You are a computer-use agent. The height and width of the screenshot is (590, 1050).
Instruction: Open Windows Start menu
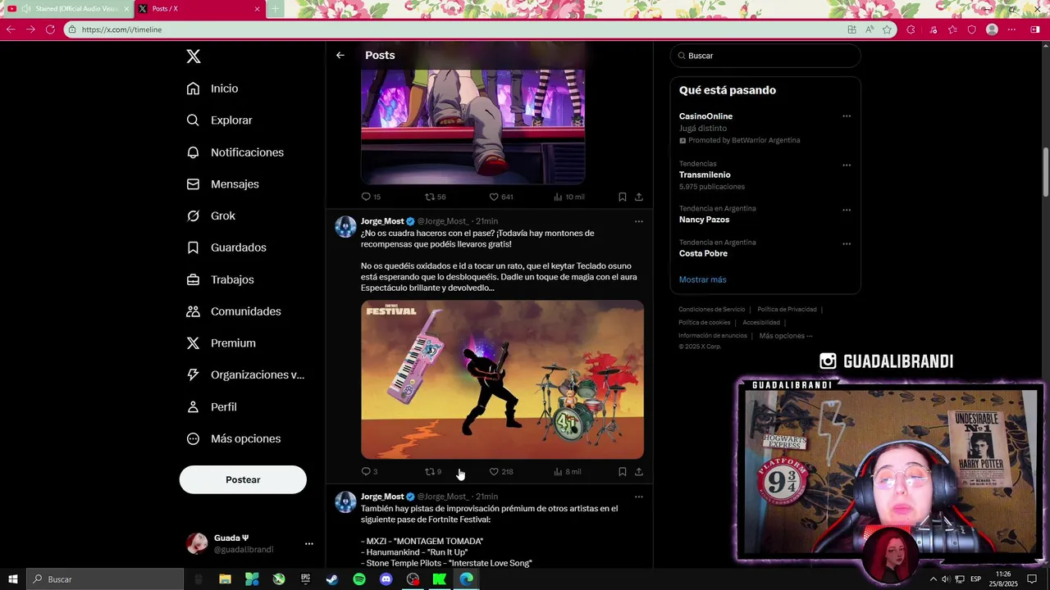click(11, 579)
